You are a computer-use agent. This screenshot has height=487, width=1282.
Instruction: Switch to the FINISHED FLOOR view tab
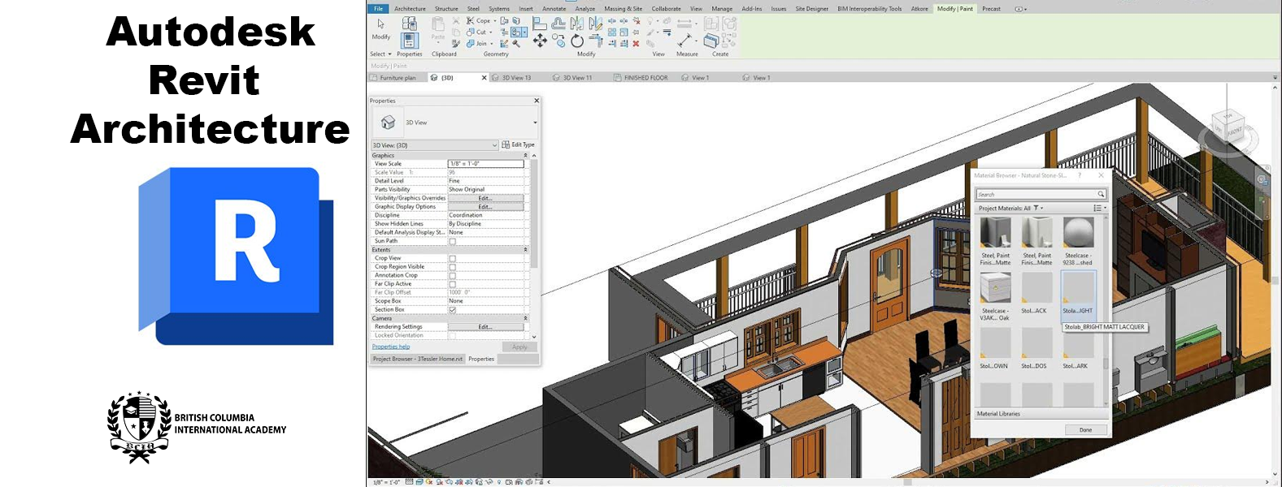pos(641,78)
